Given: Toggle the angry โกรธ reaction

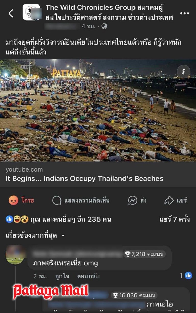Looking at the screenshot, I should tap(21, 200).
